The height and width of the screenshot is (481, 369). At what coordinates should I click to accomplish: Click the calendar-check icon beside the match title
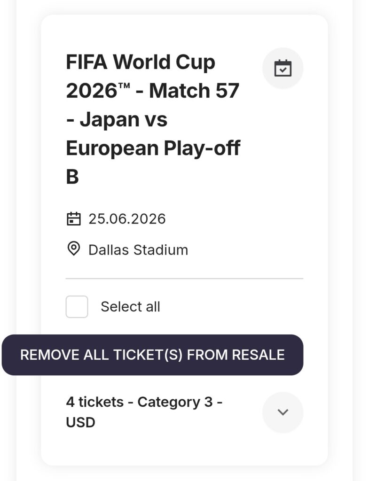pyautogui.click(x=283, y=68)
